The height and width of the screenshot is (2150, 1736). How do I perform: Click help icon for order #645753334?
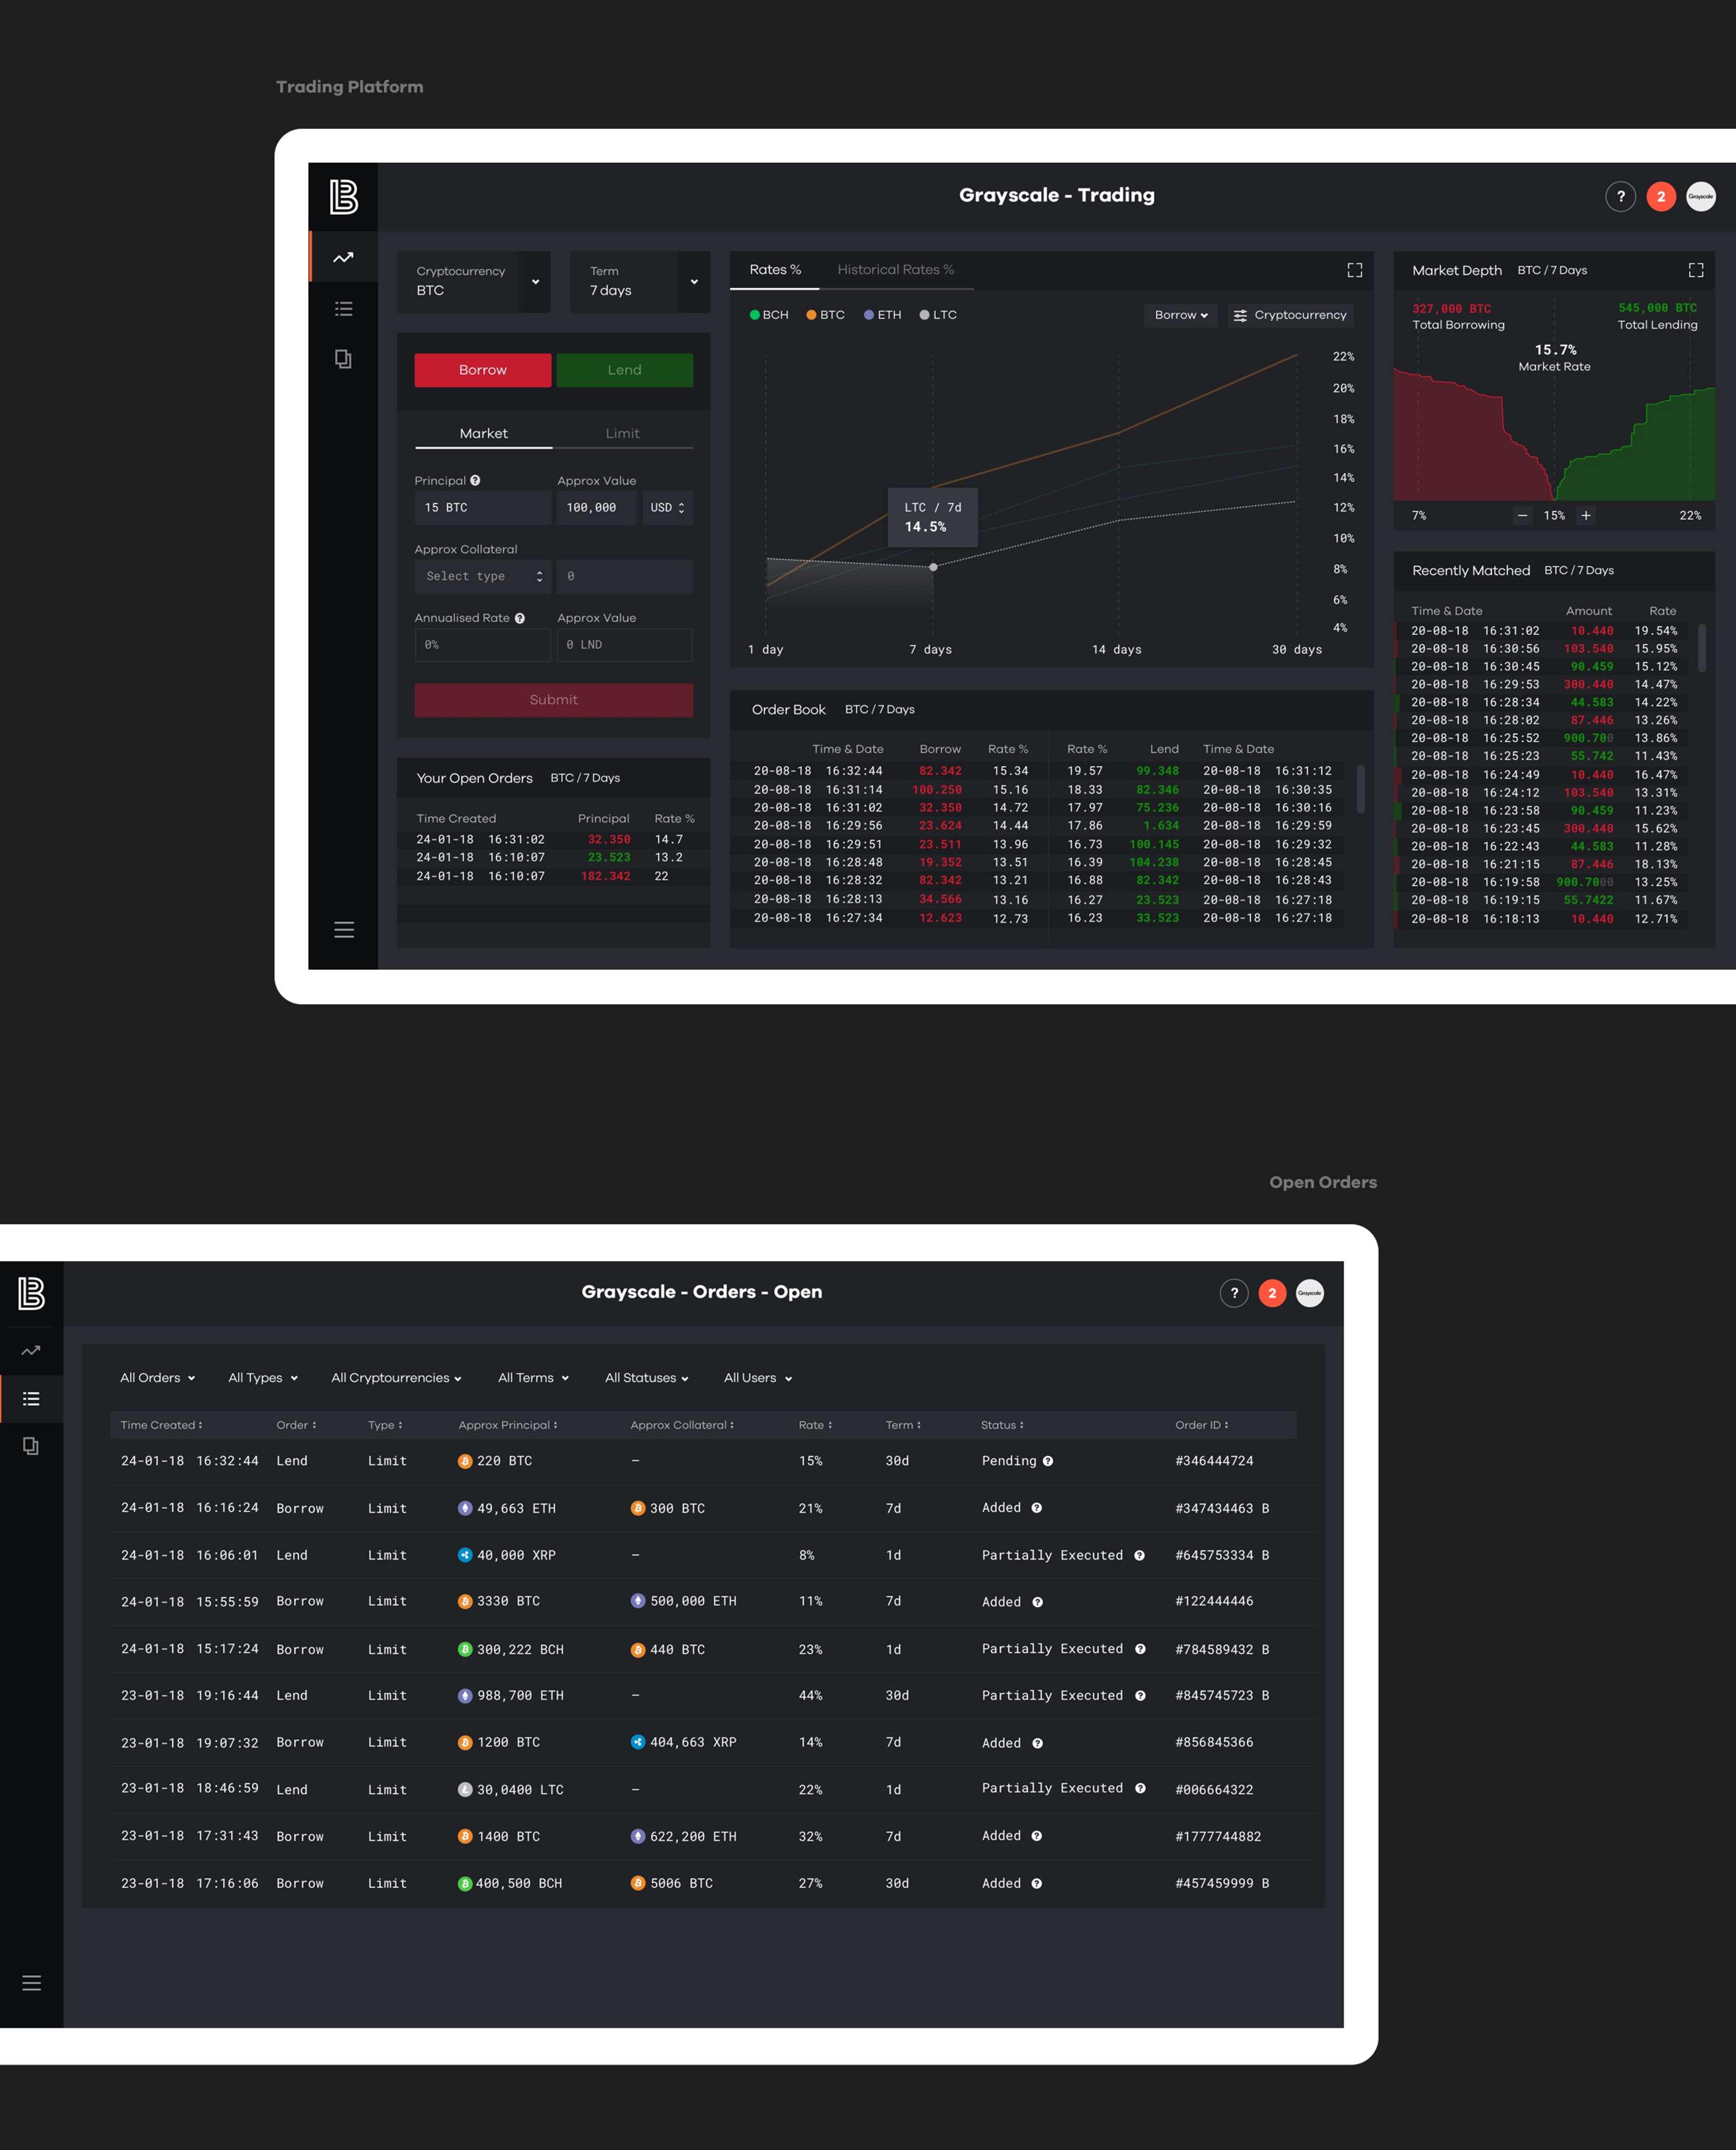point(1139,1555)
